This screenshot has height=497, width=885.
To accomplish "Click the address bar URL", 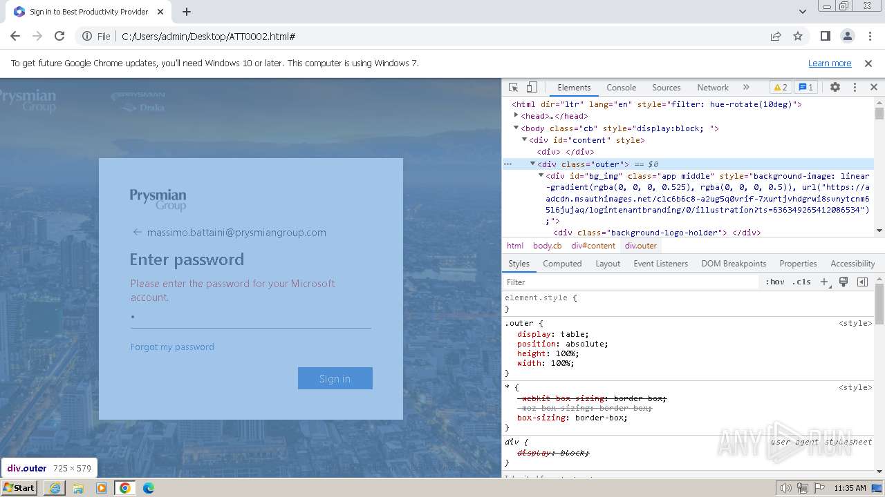I will (209, 37).
